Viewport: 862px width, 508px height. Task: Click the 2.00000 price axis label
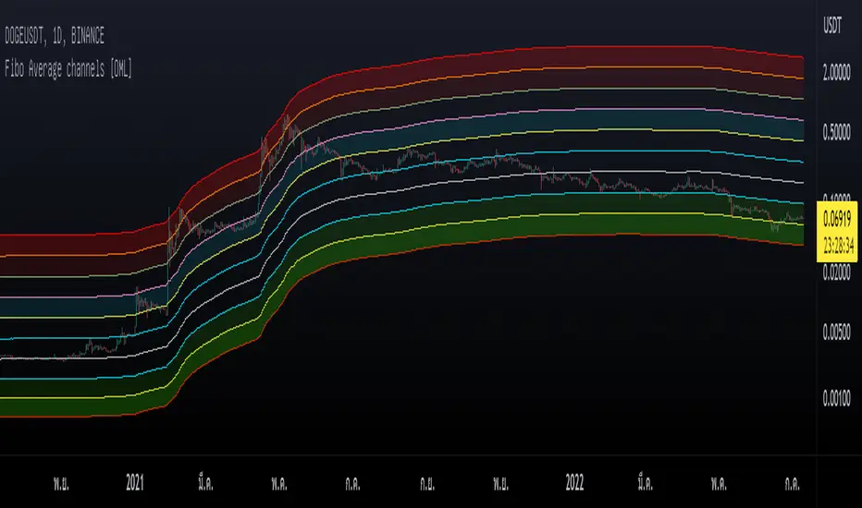point(836,72)
